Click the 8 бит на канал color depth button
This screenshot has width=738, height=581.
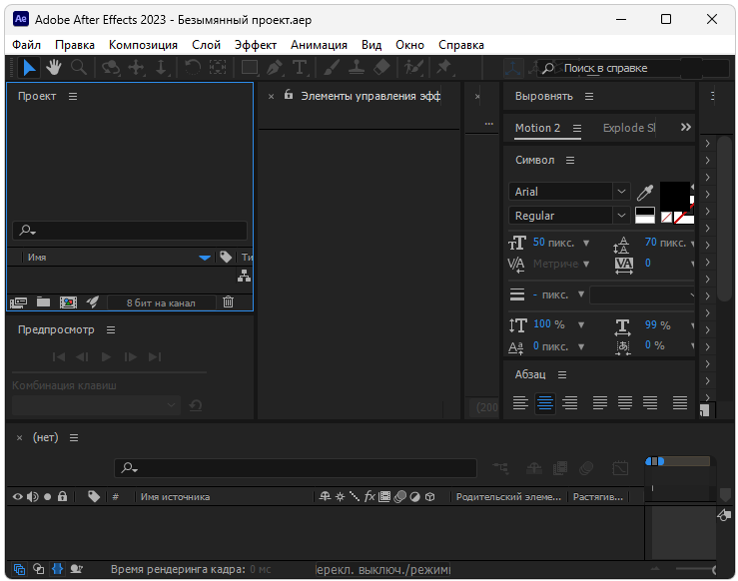click(x=161, y=302)
